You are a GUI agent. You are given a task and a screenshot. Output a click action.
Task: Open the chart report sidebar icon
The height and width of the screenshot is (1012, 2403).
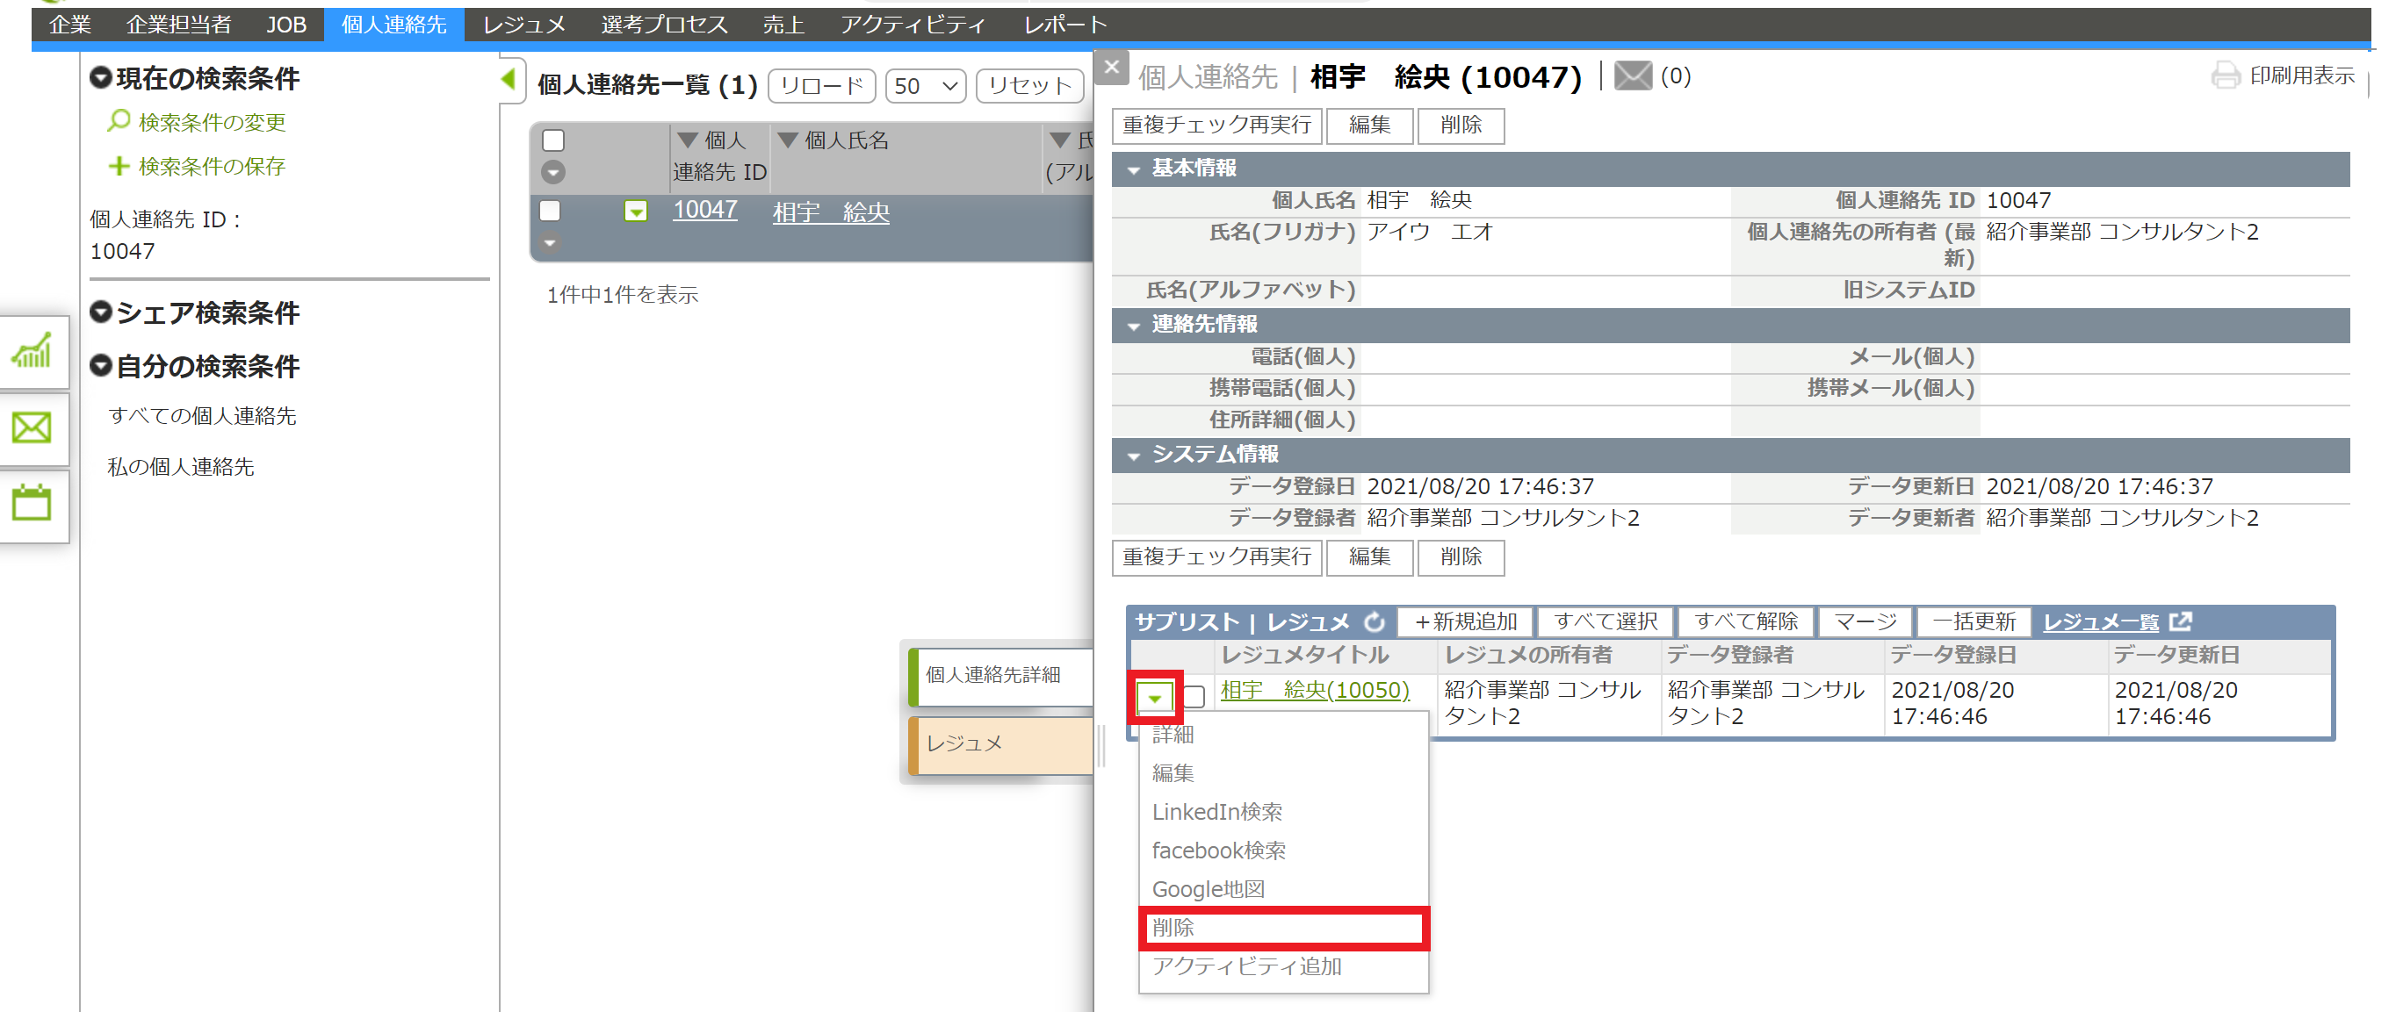pos(32,351)
